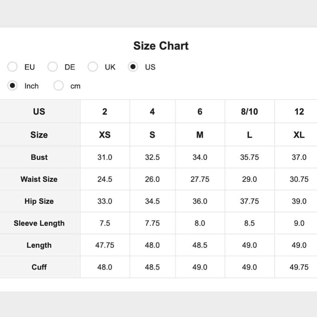This screenshot has height=317, width=317.
Task: Click the 47.75 length value cell
Action: 105,245
